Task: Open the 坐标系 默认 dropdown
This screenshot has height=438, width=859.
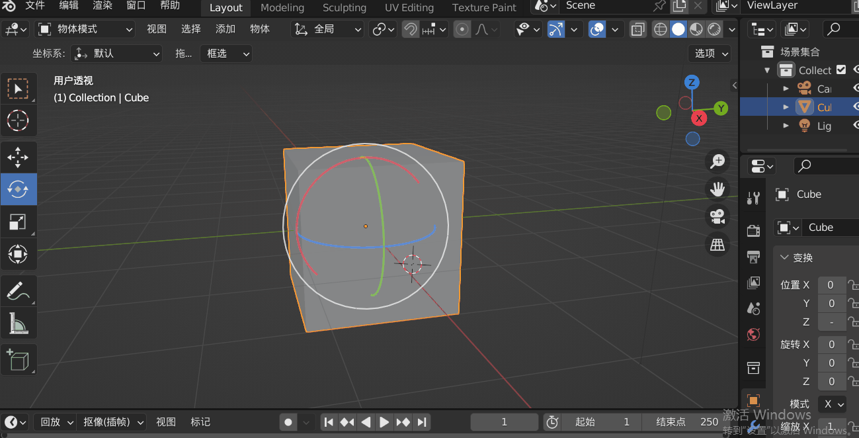Action: point(116,54)
